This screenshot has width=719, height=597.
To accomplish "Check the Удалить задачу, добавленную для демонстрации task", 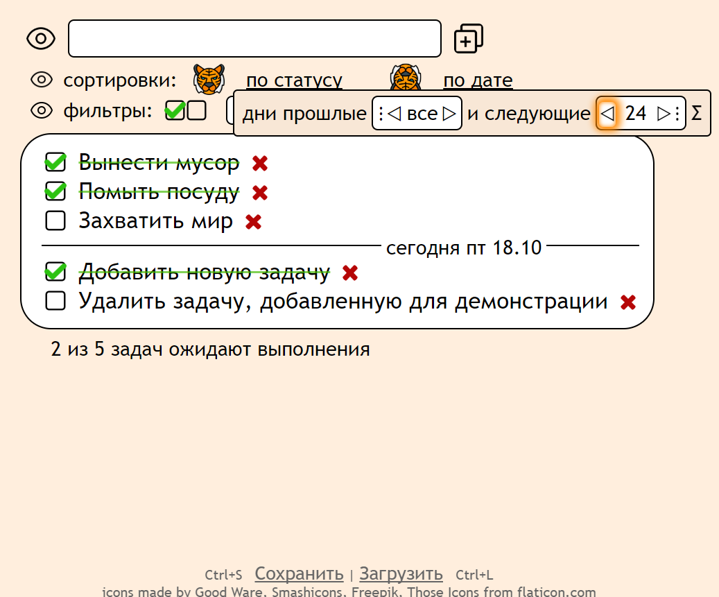I will [x=55, y=301].
